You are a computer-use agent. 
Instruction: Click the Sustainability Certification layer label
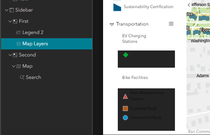pos(148,7)
